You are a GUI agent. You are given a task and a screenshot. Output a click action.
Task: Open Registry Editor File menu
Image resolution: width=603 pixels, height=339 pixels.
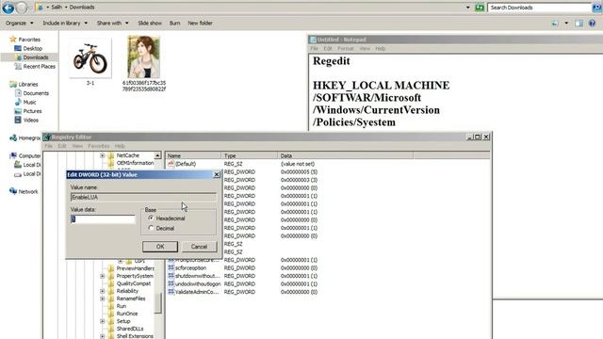[x=48, y=146]
